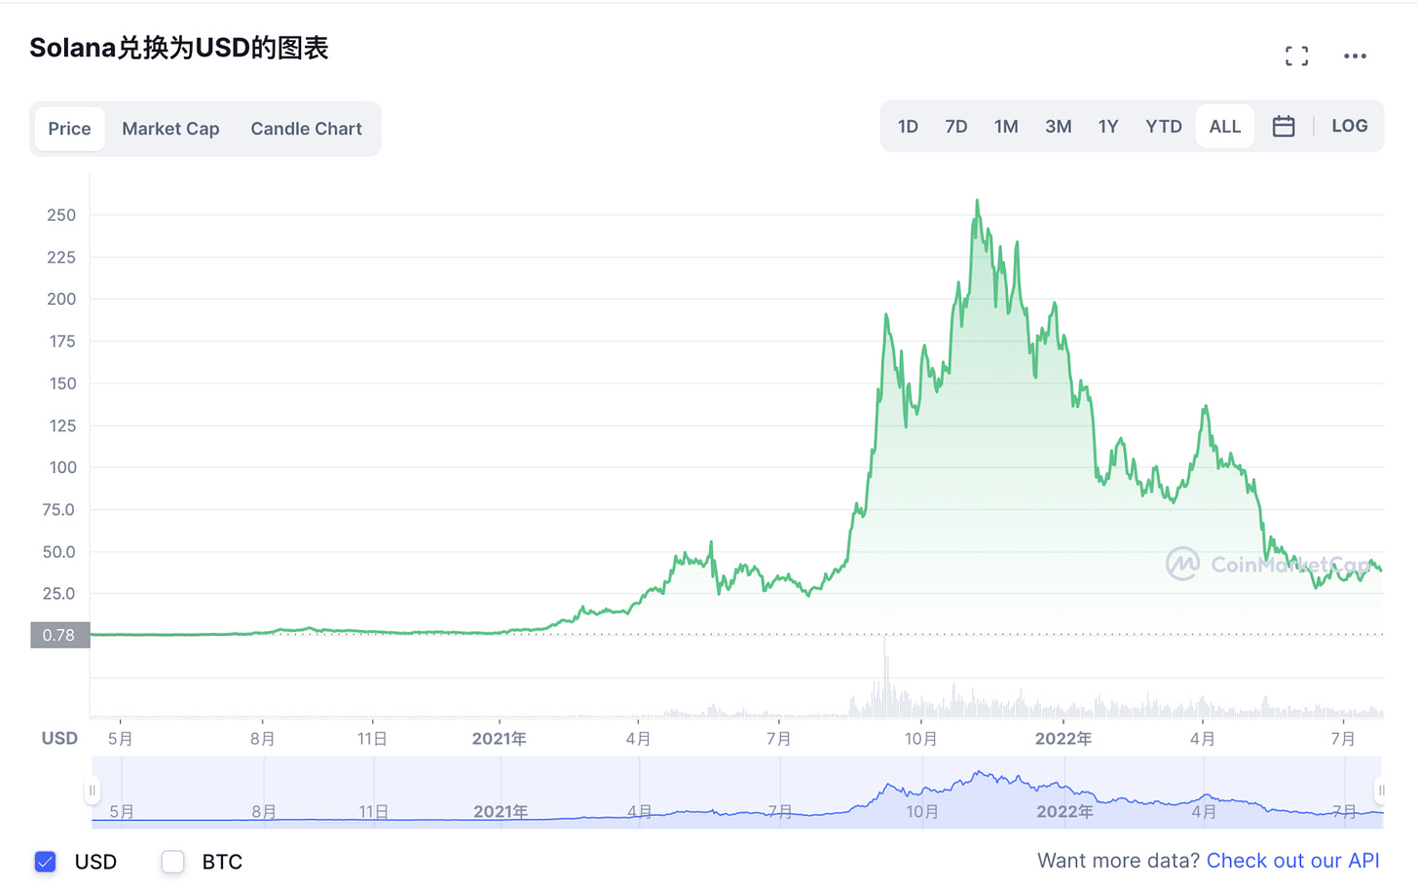This screenshot has width=1418, height=885.
Task: Click the 2022年 label on the x-axis
Action: [x=1063, y=739]
